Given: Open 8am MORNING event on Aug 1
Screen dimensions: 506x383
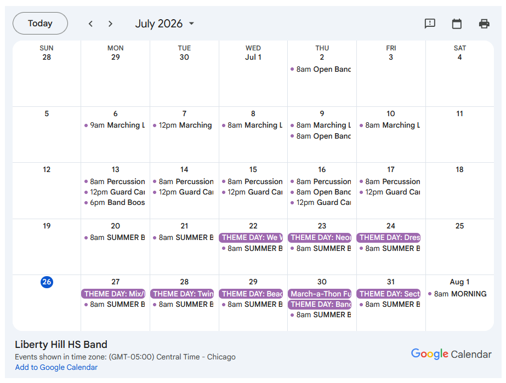Looking at the screenshot, I should [458, 294].
